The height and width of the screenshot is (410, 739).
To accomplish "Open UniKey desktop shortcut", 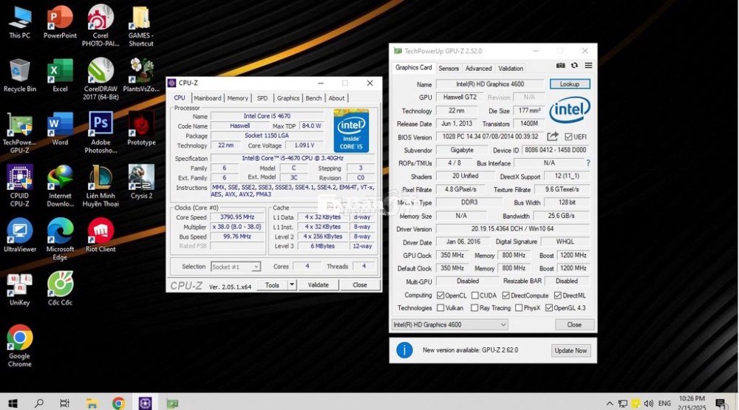I will [19, 290].
